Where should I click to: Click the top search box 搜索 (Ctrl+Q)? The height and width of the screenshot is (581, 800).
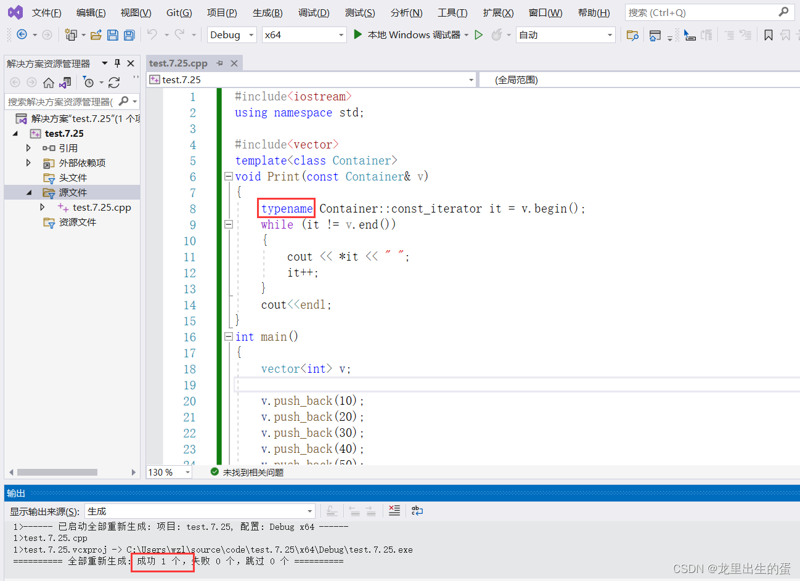[x=708, y=12]
